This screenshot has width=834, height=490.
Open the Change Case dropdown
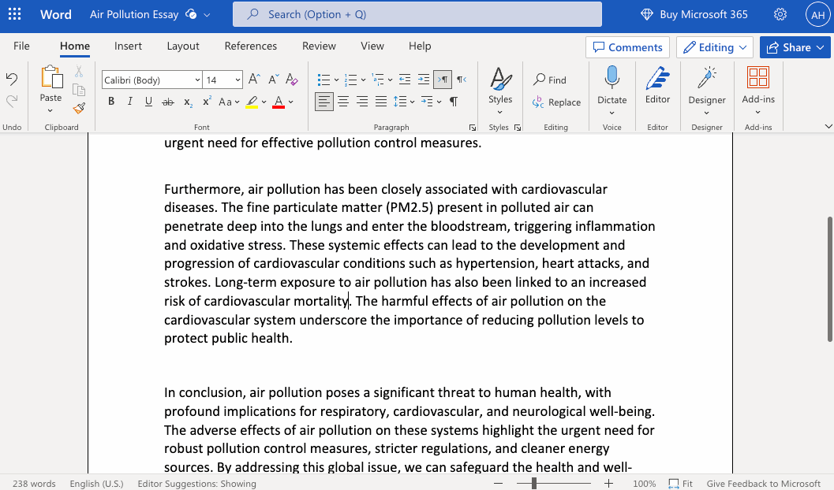(x=230, y=102)
